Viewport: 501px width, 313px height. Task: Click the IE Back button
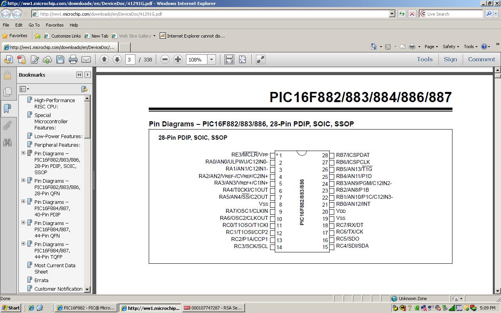[x=6, y=14]
